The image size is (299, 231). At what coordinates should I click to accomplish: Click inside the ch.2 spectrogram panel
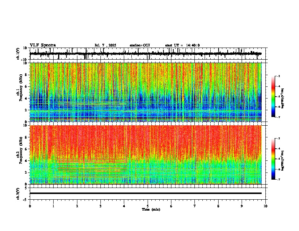point(145,155)
